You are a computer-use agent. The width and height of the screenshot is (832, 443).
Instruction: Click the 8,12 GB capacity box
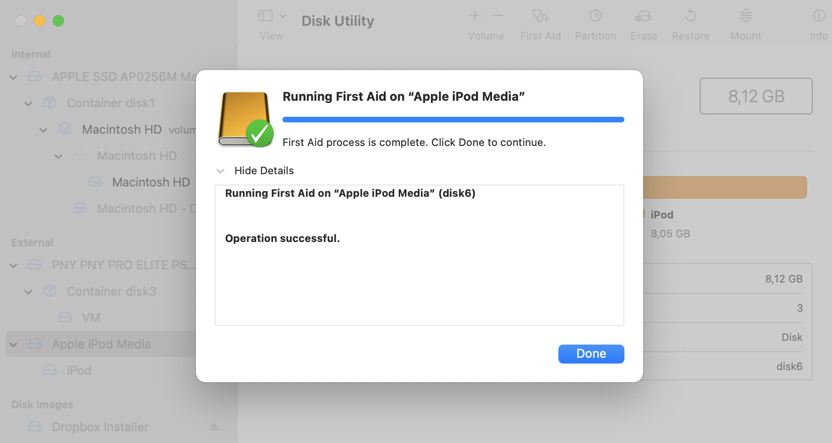coord(756,96)
